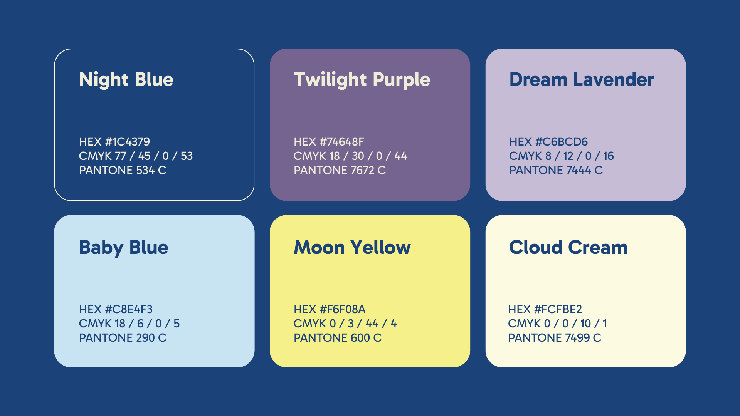Viewport: 740px width, 416px height.
Task: Select the Dream Lavender color card
Action: [586, 124]
